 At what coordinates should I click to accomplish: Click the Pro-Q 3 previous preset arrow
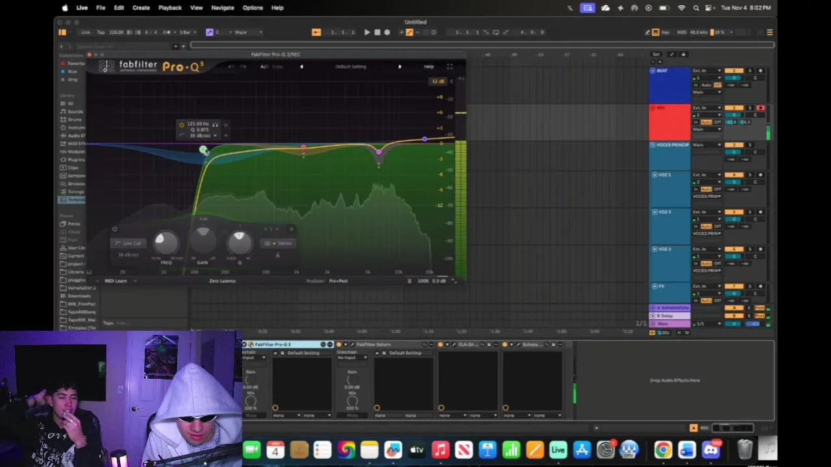click(x=301, y=67)
